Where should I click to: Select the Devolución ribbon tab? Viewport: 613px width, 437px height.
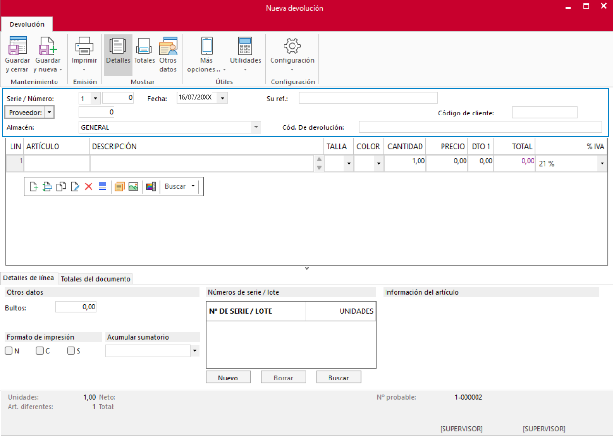(27, 24)
